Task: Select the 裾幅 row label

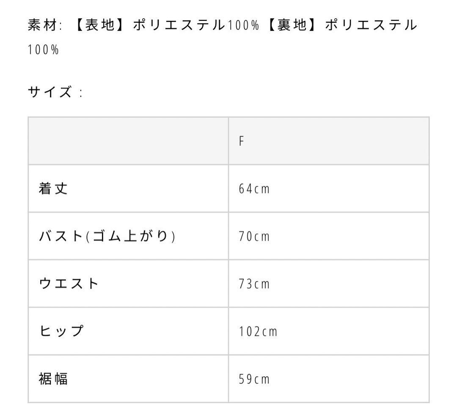Action: pos(53,379)
